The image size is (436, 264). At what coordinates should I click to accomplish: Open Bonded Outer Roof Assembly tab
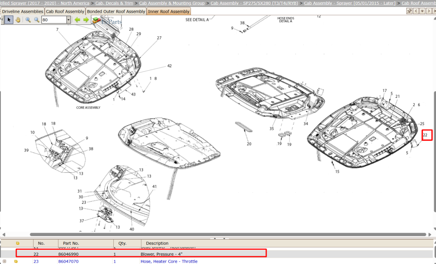(116, 11)
